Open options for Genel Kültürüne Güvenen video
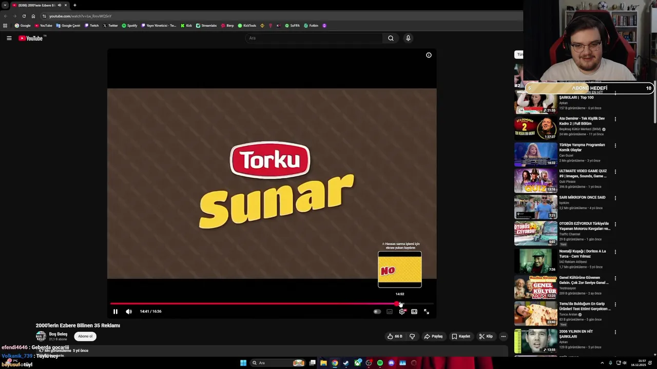Screen dimensions: 657x369 click(615, 278)
